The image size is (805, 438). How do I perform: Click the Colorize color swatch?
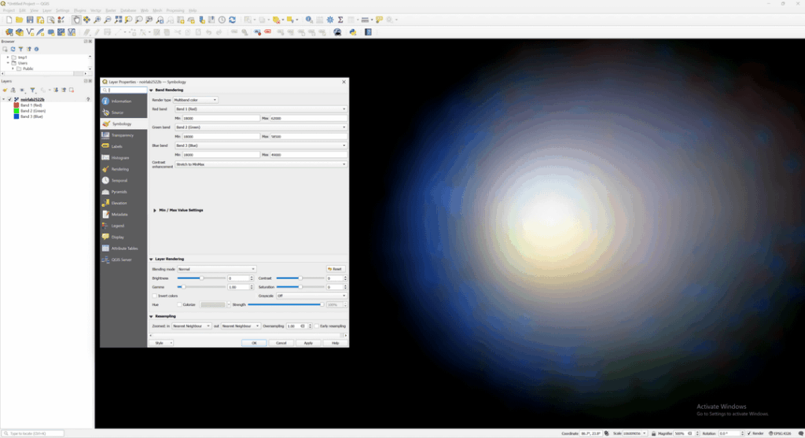click(213, 304)
